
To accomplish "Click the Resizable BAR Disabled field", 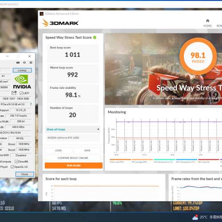I will [x=21, y=155].
